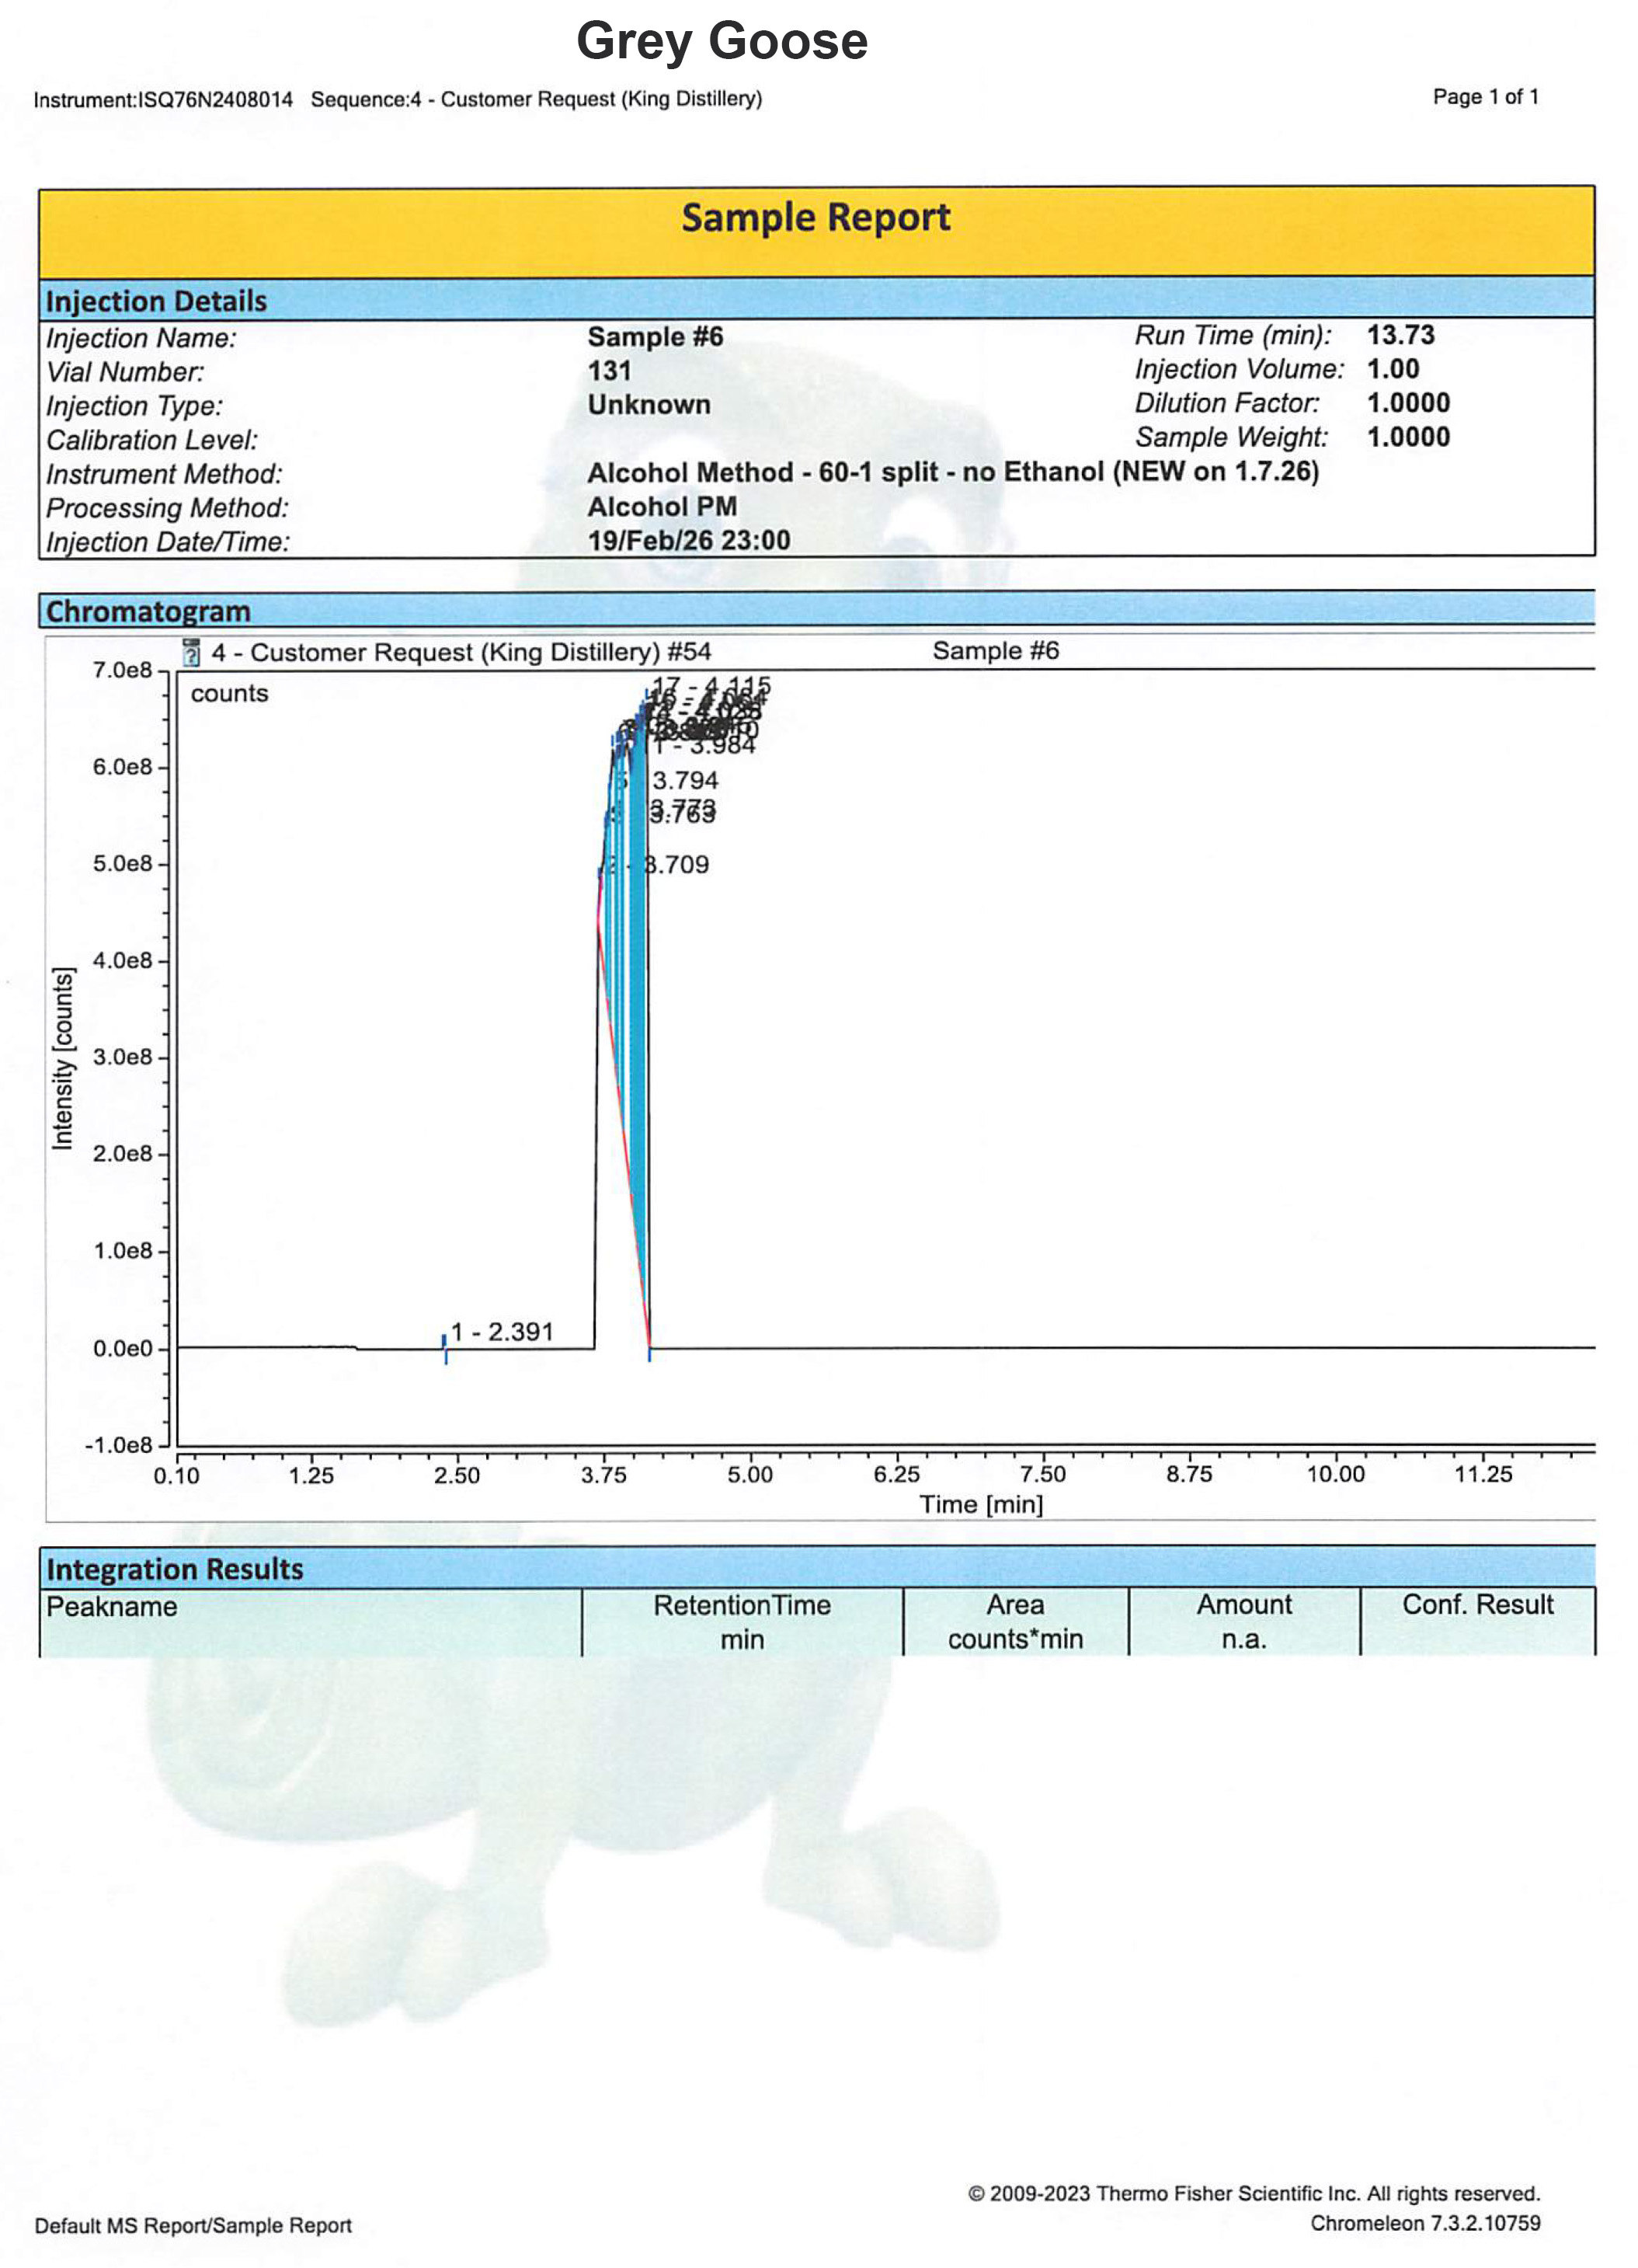Click the Thermo Fisher Scientific copyright line
This screenshot has width=1638, height=2268.
pyautogui.click(x=1254, y=2194)
